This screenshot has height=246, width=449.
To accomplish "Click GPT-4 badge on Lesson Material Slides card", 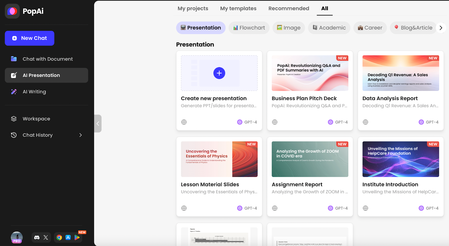I will [x=247, y=208].
